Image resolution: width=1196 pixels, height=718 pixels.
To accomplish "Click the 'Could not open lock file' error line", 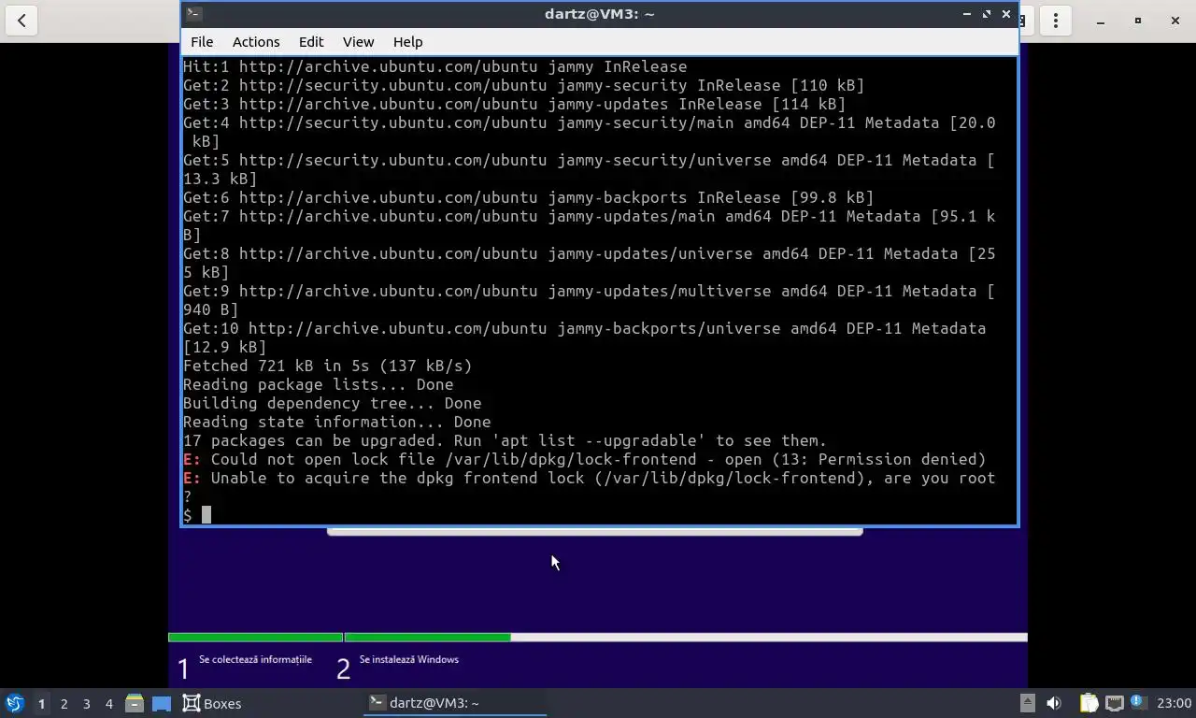I will [x=585, y=459].
